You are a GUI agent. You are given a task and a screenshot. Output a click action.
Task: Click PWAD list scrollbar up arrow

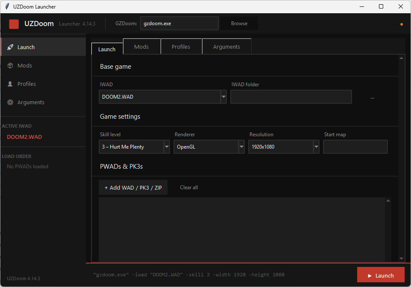(388, 201)
